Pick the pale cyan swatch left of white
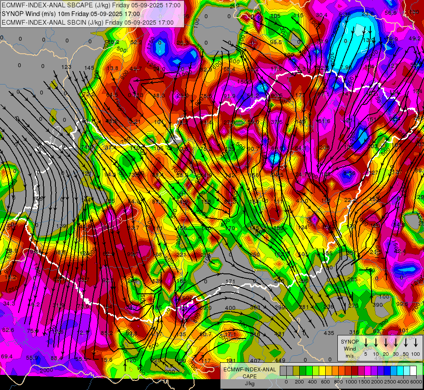Screen dimensions: 424x390 point(406,371)
